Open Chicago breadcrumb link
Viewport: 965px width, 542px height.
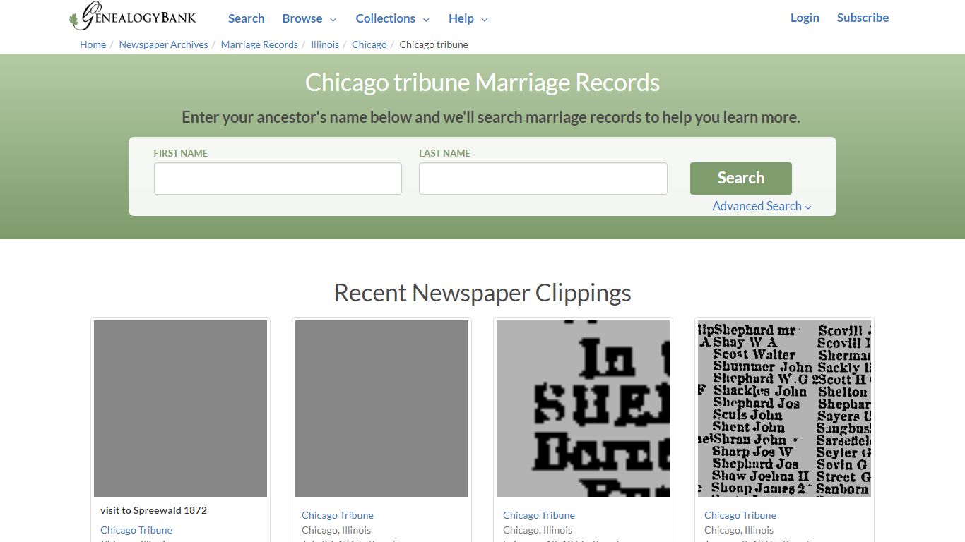coord(369,44)
